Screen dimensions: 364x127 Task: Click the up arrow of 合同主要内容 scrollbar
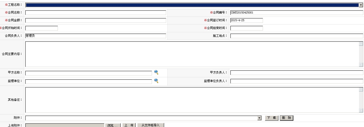[x=361, y=44]
